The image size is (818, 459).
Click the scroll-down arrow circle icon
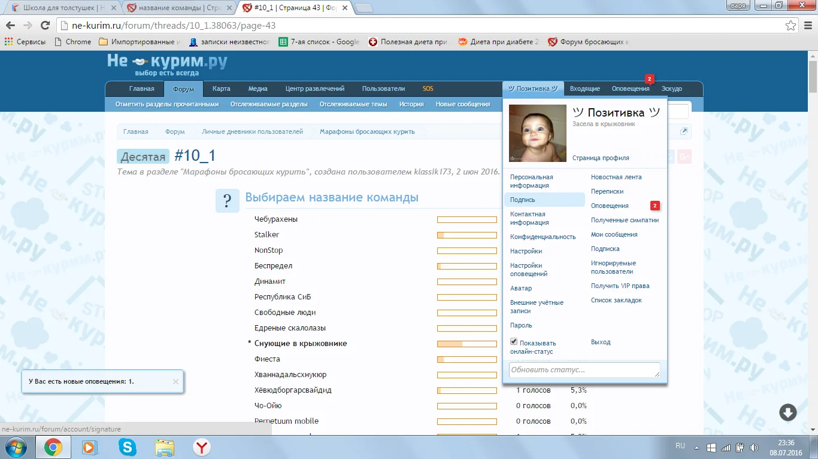[x=787, y=412]
